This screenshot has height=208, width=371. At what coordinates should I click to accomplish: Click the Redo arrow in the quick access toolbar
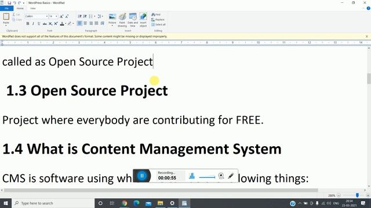coord(19,3)
